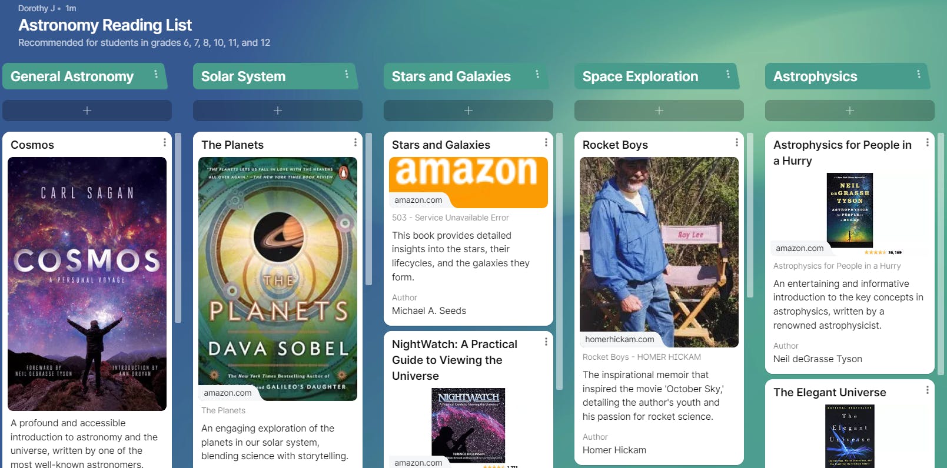
Task: Open Stars and Galaxies card's more-actions menu
Action: (x=546, y=142)
